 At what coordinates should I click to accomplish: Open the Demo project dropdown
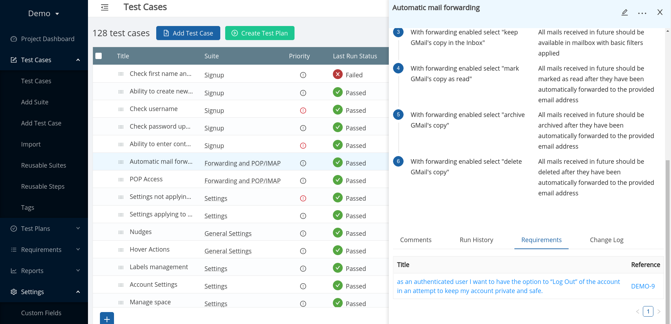tap(44, 13)
